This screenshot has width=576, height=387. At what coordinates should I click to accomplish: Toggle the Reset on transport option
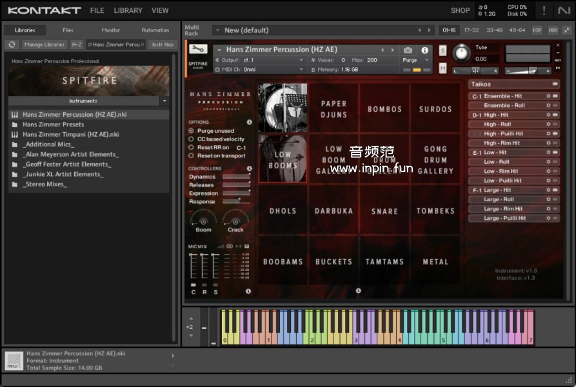tap(191, 156)
